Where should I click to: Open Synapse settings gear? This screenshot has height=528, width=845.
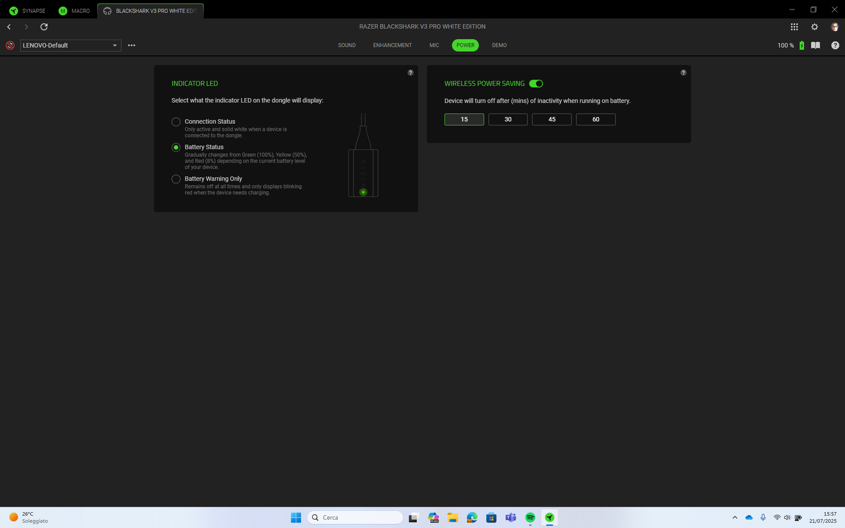pyautogui.click(x=814, y=27)
